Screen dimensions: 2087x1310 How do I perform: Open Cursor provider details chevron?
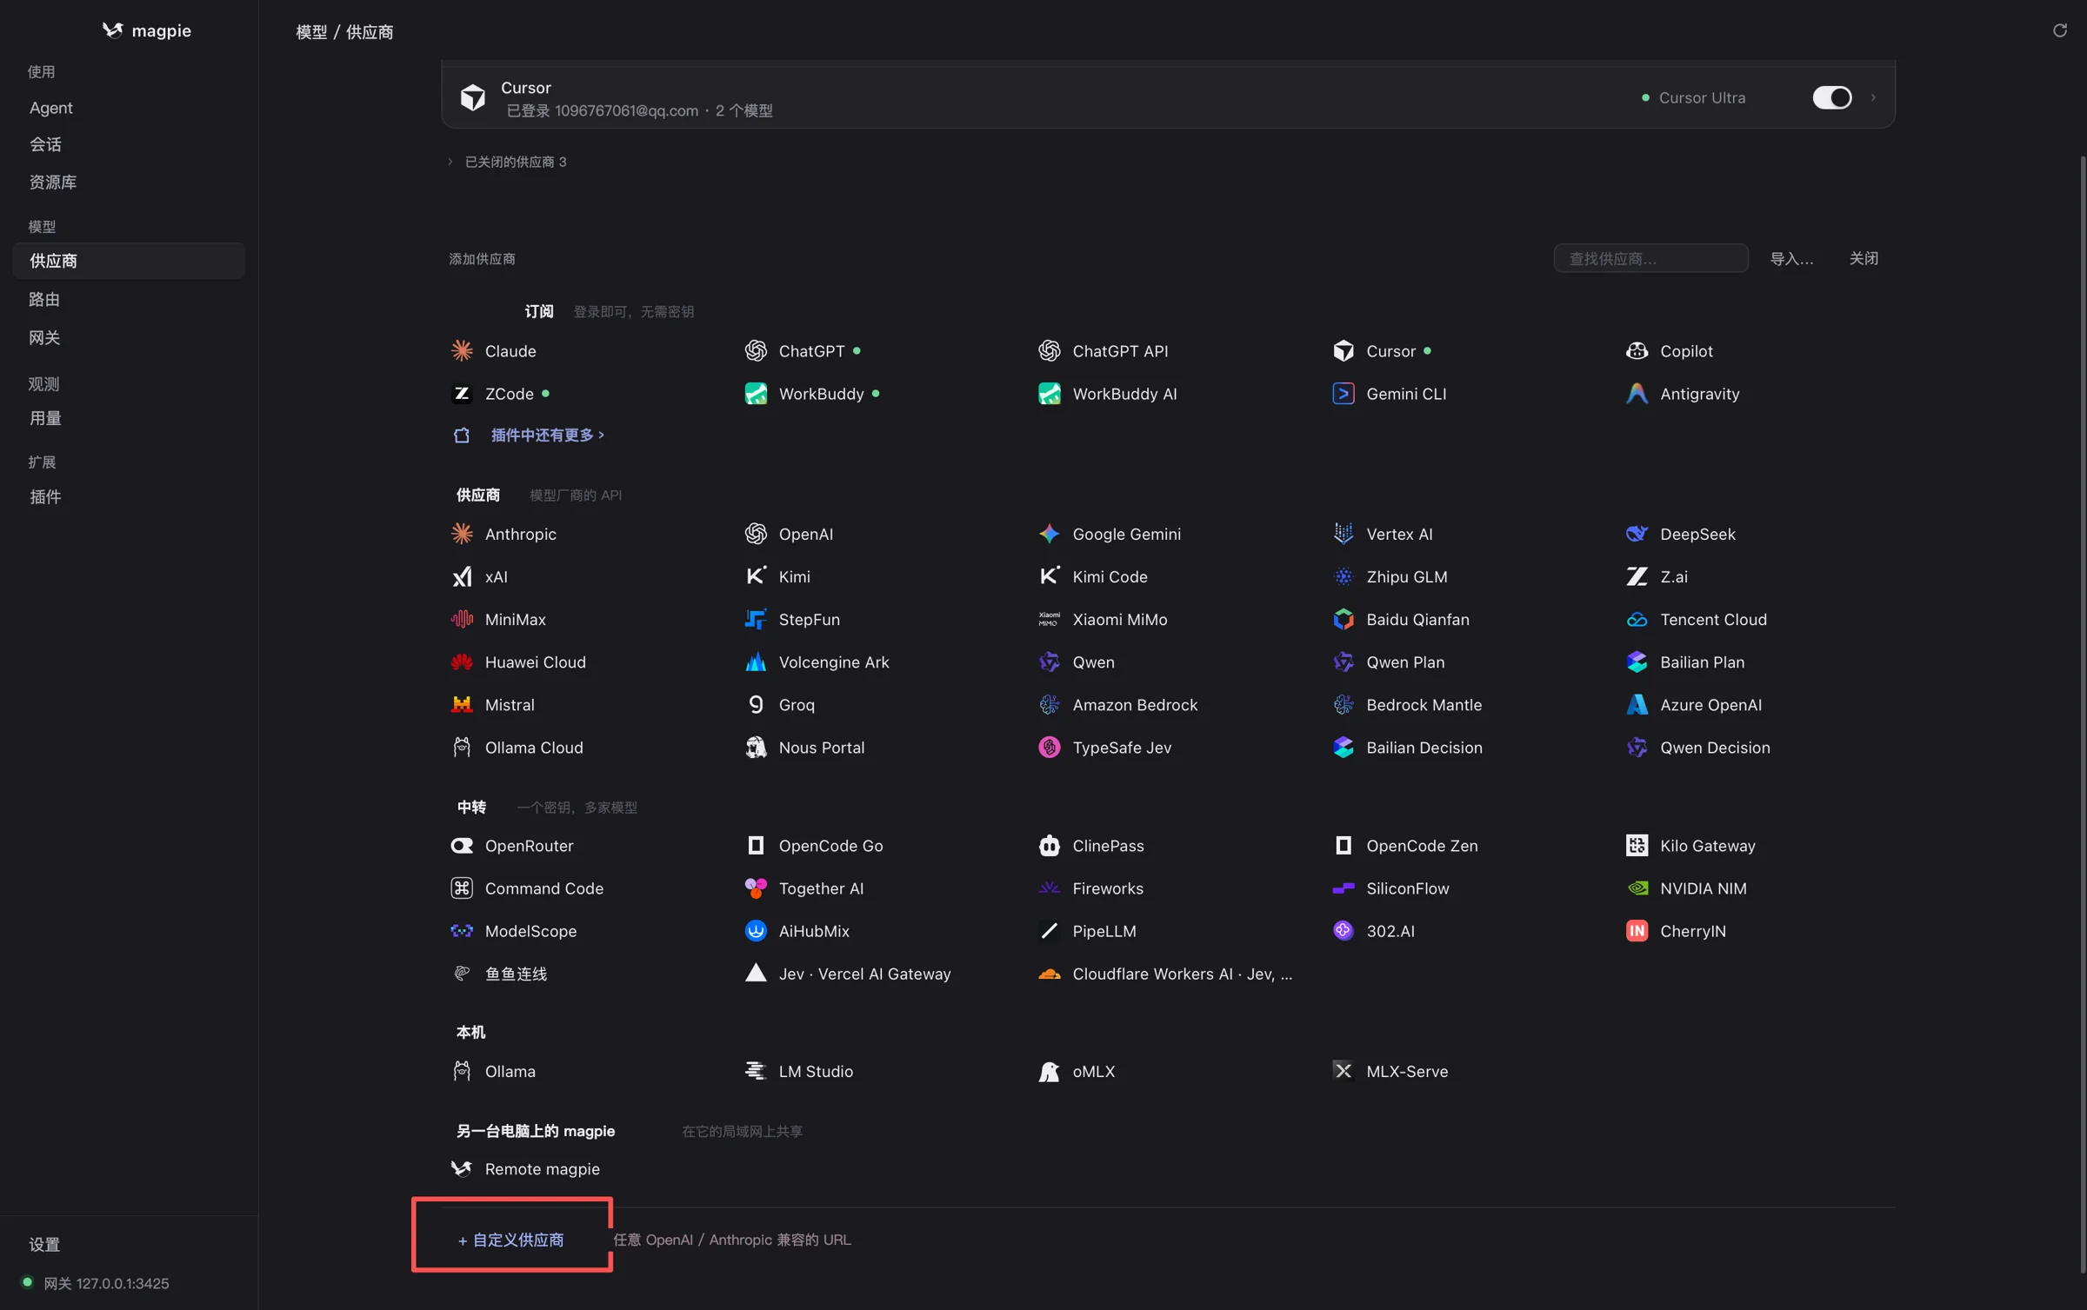pyautogui.click(x=1873, y=97)
